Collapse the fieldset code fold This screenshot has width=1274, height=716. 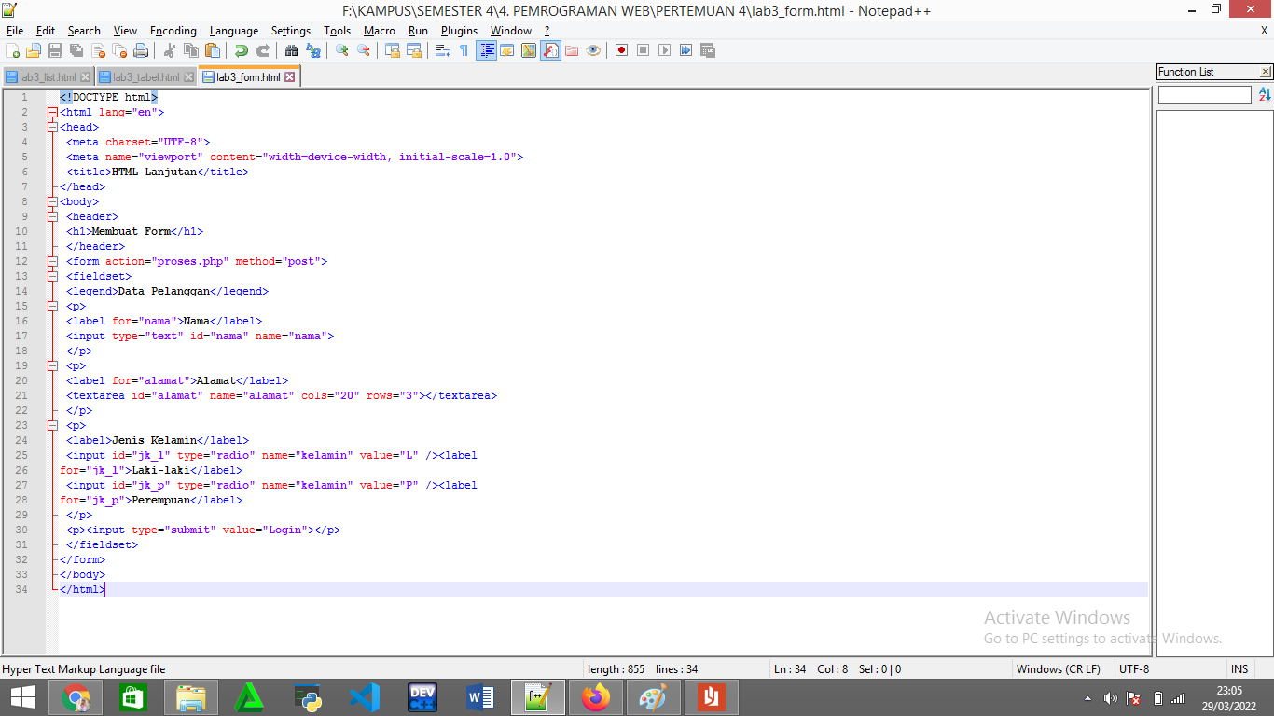pos(52,276)
